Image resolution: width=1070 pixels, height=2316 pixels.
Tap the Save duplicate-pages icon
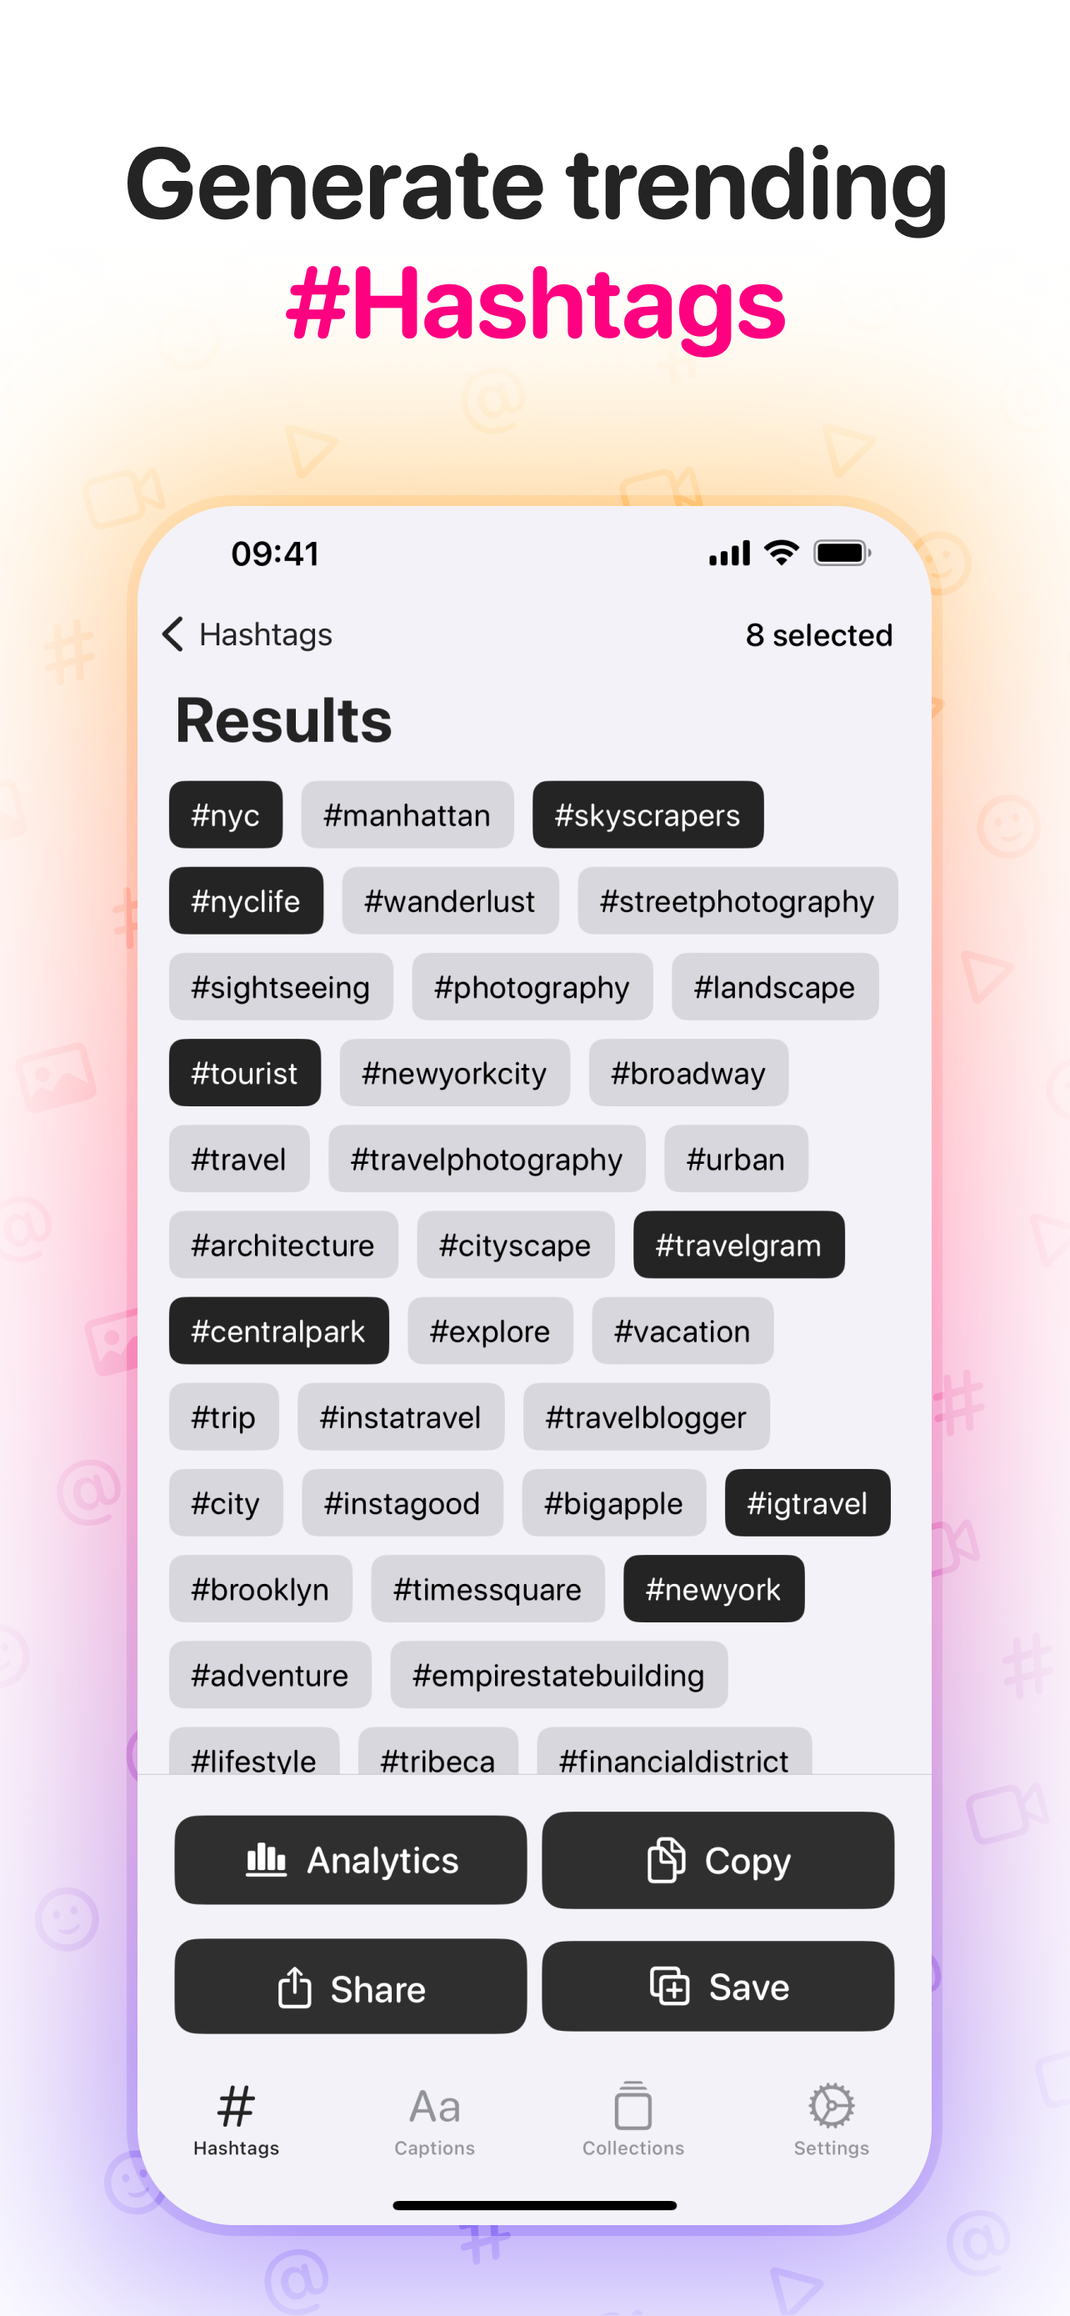pyautogui.click(x=668, y=1986)
